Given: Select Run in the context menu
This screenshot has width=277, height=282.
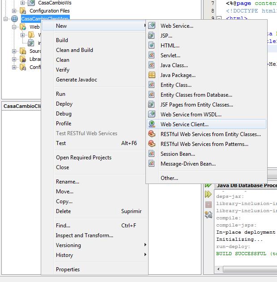Looking at the screenshot, I should tap(60, 94).
